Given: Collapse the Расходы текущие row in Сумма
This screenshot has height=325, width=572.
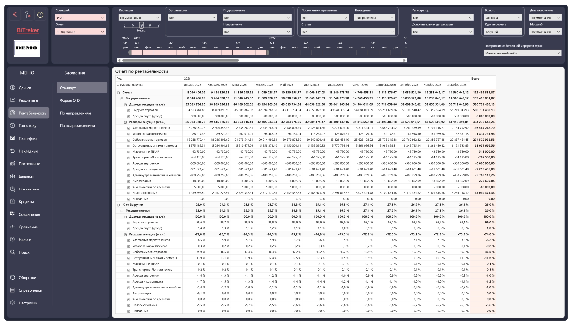Looking at the screenshot, I should [x=125, y=122].
